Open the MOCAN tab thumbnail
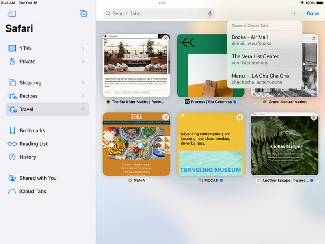This screenshot has height=244, width=325. [x=210, y=144]
